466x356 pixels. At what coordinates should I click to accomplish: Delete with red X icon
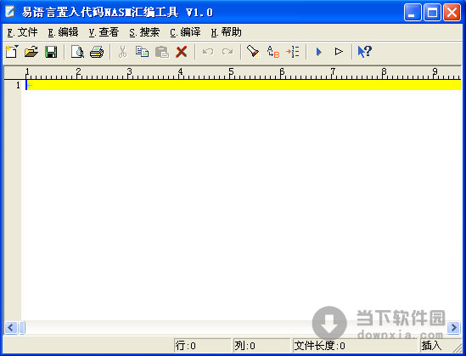pos(182,52)
